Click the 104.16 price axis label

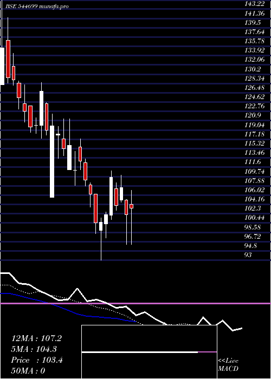tap(254, 199)
